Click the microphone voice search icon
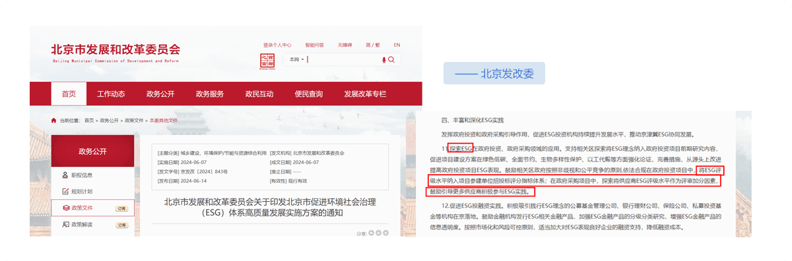Viewport: 792px width, 261px height. [383, 60]
